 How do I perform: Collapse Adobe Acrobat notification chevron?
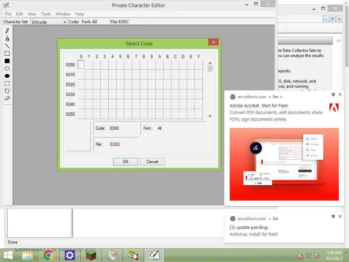tap(281, 97)
